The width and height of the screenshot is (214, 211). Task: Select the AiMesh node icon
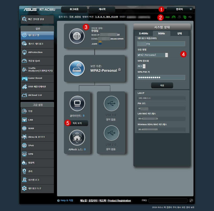coord(77,138)
